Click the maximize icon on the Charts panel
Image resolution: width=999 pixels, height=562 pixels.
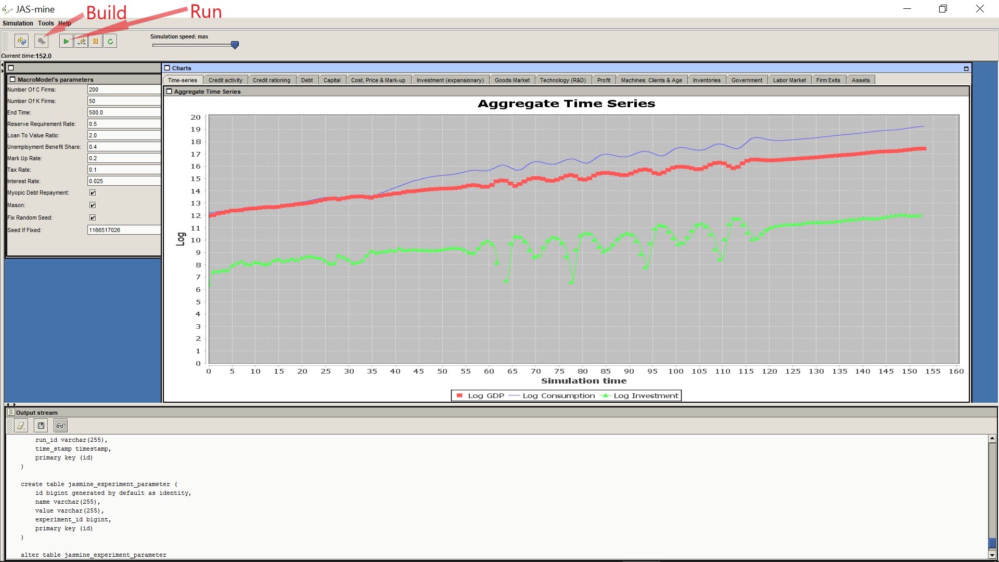966,68
